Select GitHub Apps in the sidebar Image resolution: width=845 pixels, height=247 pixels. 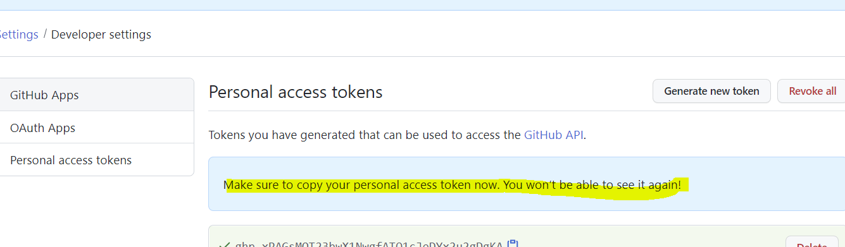(x=97, y=95)
